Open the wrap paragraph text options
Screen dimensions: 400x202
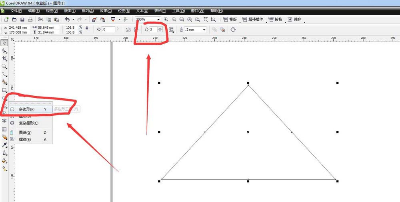172,30
